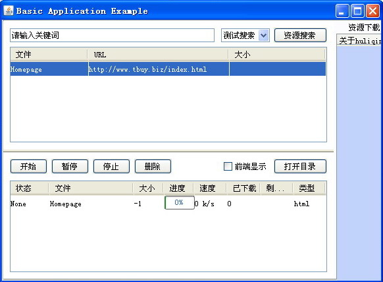
Task: Click the 类型 column header
Action: pyautogui.click(x=309, y=188)
